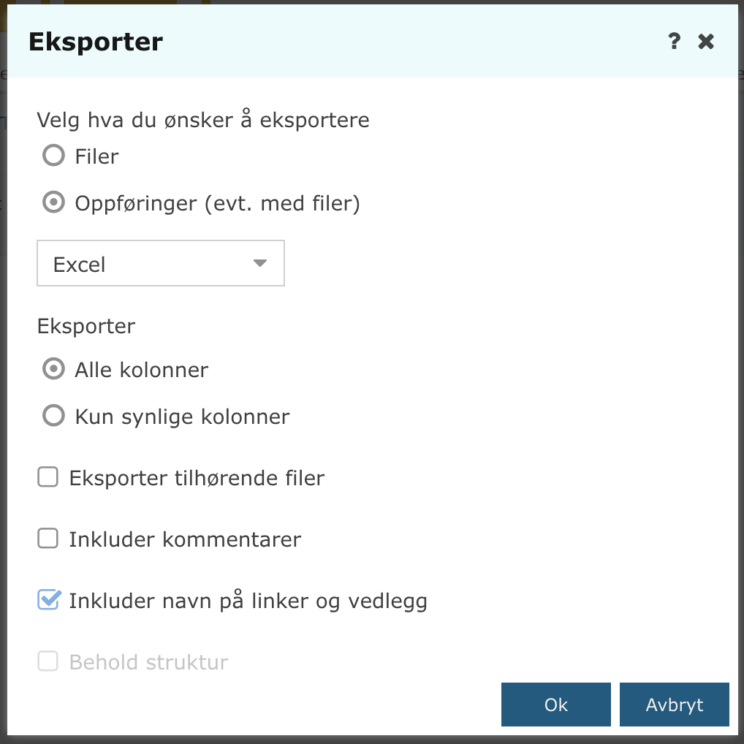The height and width of the screenshot is (744, 744).
Task: Click the bold Eksporter dialog title
Action: coord(96,42)
